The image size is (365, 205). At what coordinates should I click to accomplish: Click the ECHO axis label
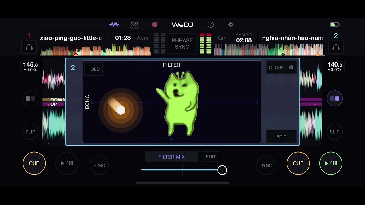[87, 102]
